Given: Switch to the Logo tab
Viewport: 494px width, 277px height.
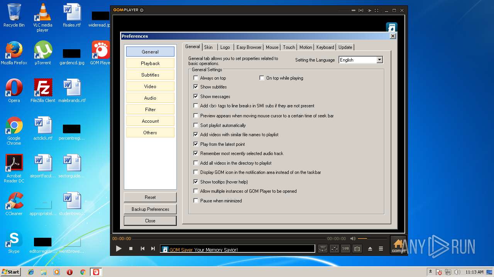Looking at the screenshot, I should (x=225, y=47).
